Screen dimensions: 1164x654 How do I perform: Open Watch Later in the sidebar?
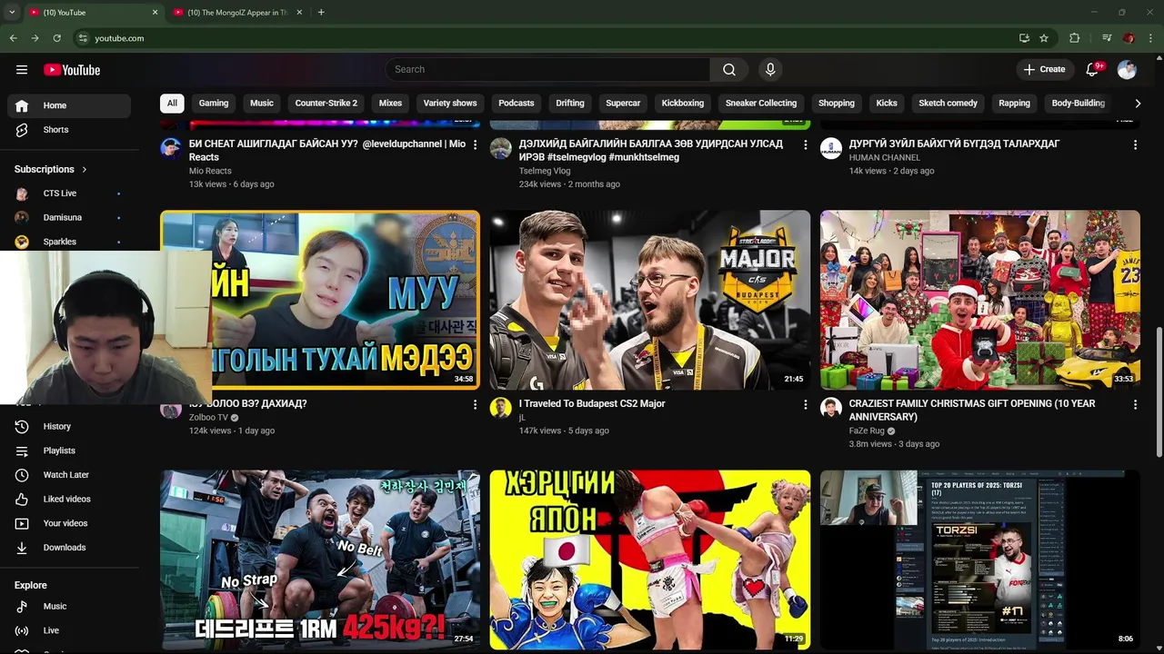[69, 475]
